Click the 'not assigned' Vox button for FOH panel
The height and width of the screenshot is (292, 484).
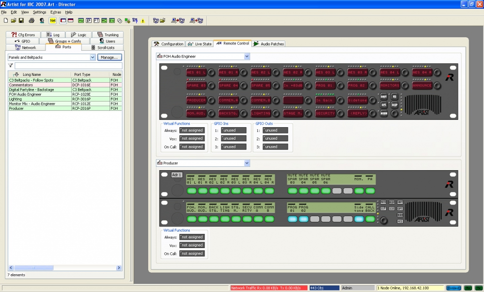[192, 138]
